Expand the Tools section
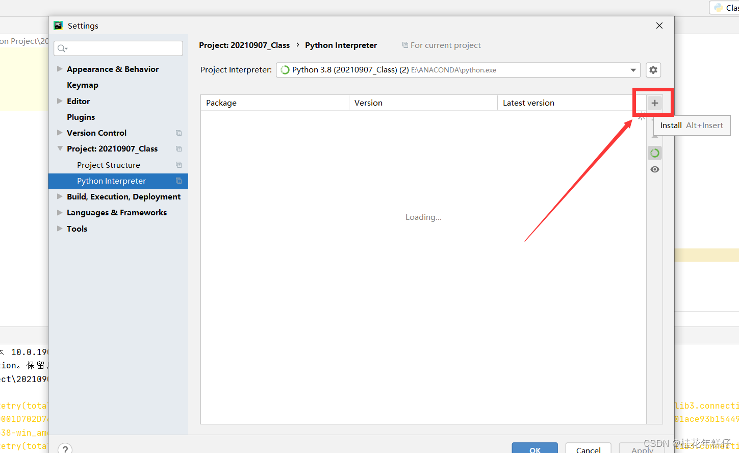Viewport: 739px width, 453px height. (60, 229)
